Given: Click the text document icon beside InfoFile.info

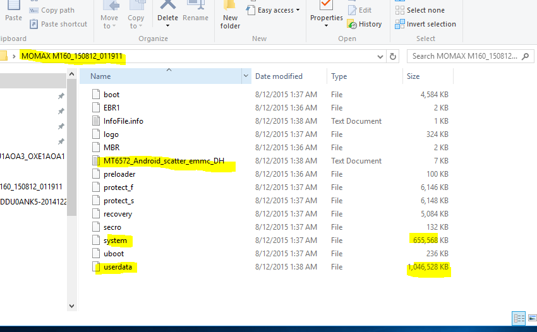Looking at the screenshot, I should pos(96,121).
